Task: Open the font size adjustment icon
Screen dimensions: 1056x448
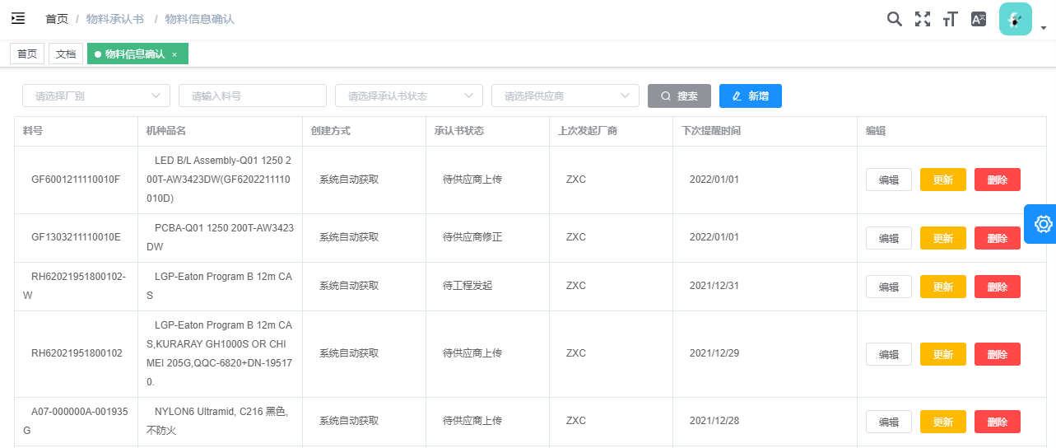Action: [x=951, y=19]
